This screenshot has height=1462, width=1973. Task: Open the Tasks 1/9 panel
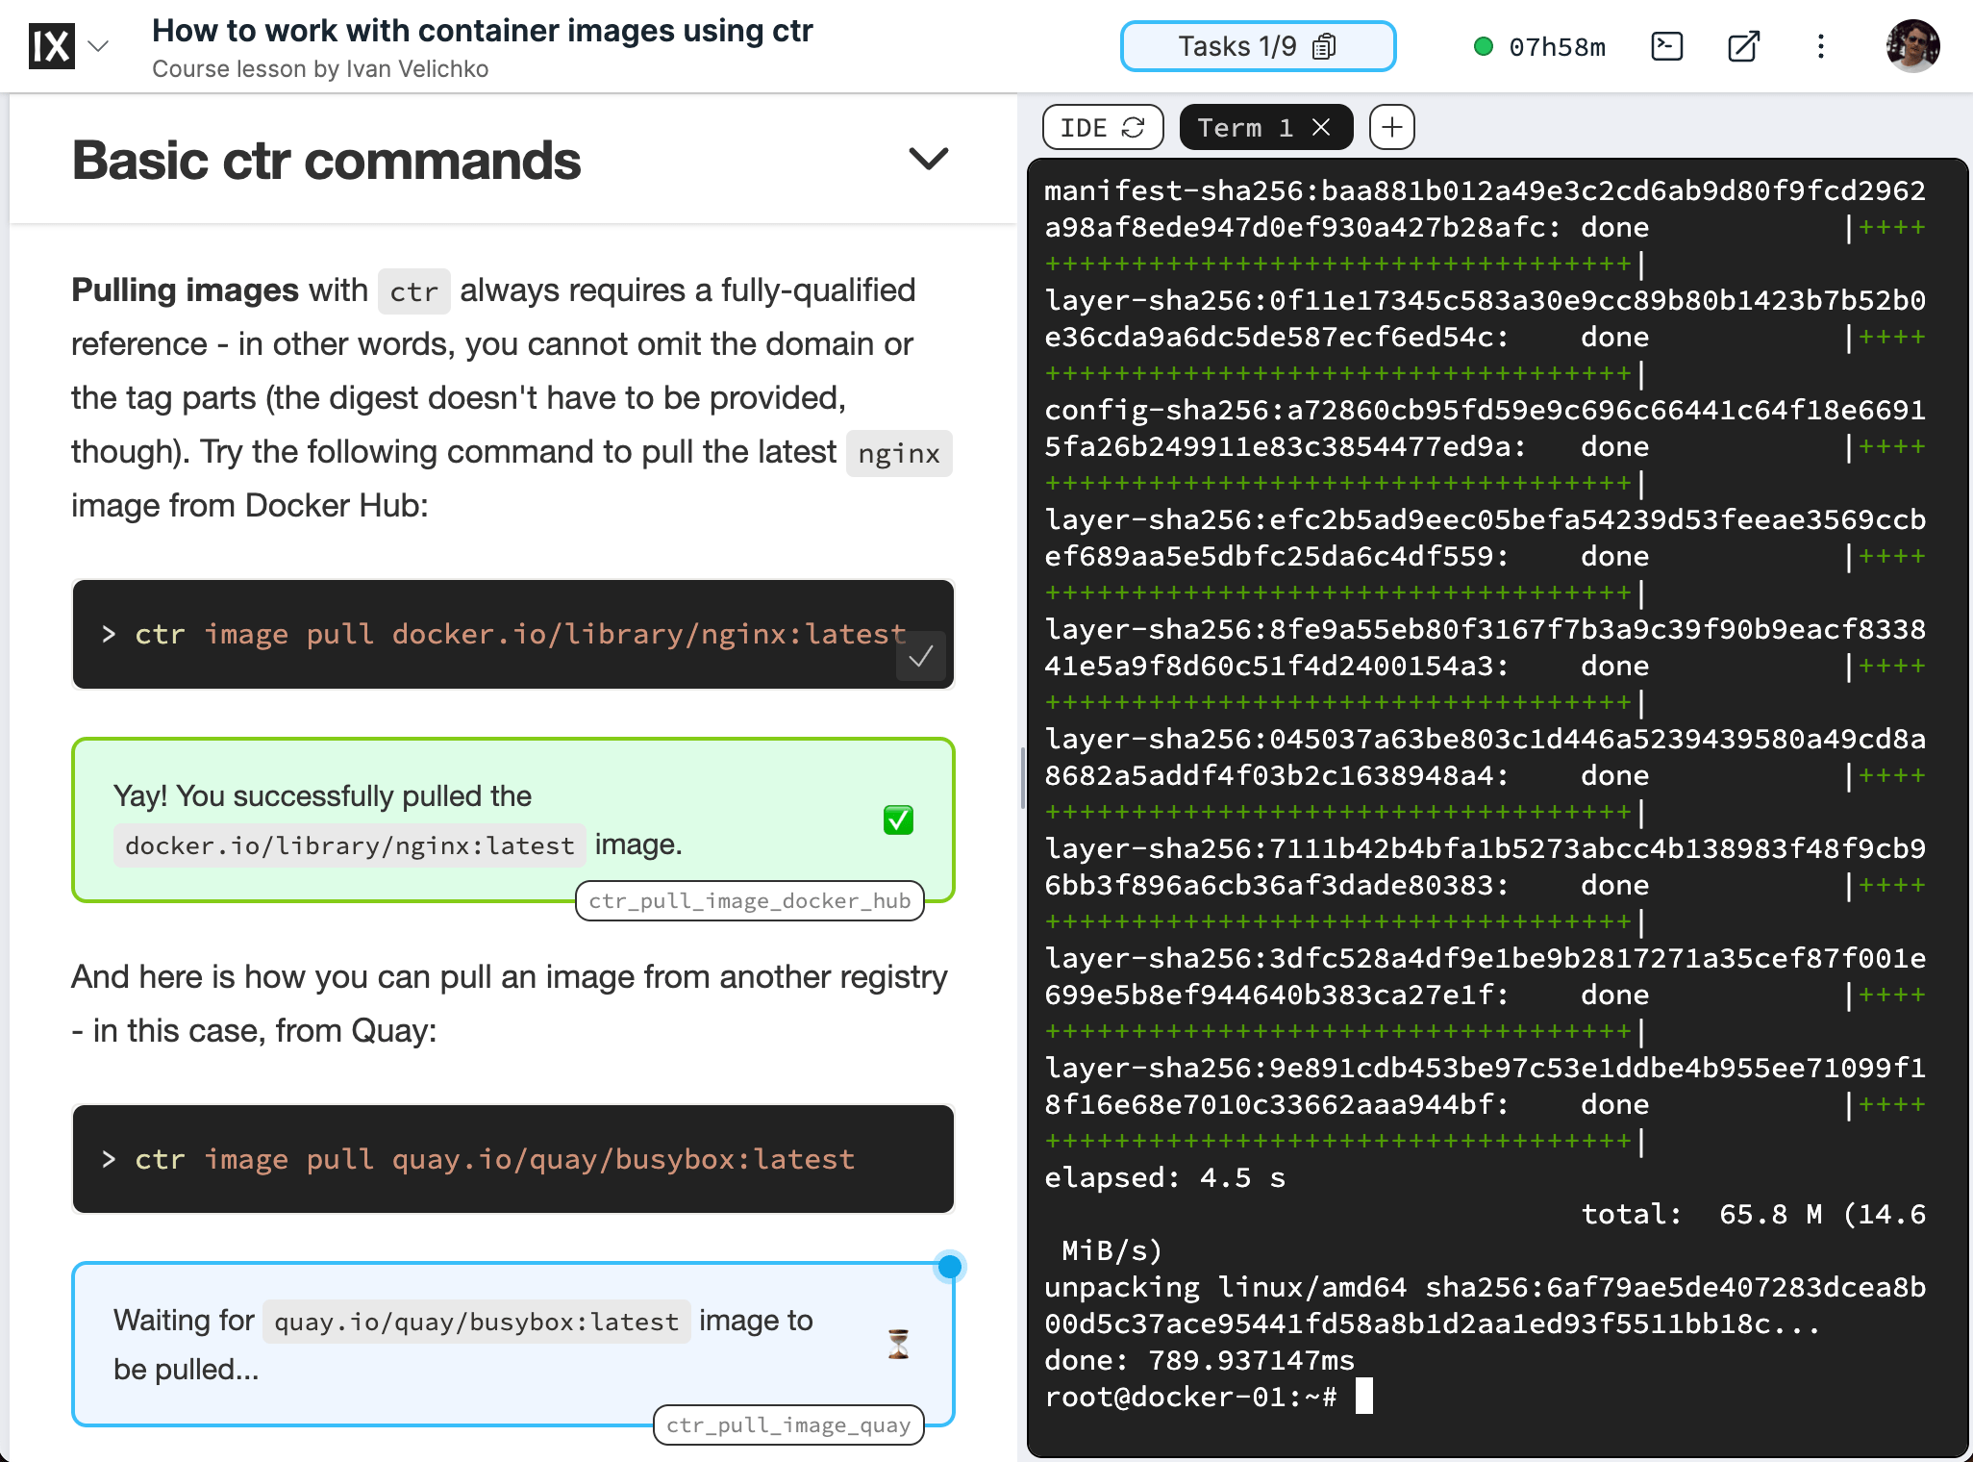pos(1258,46)
